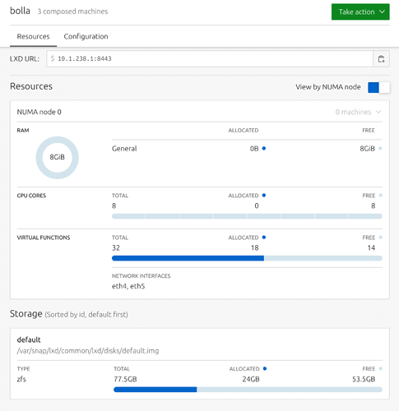Select the Resources tab

tap(33, 36)
